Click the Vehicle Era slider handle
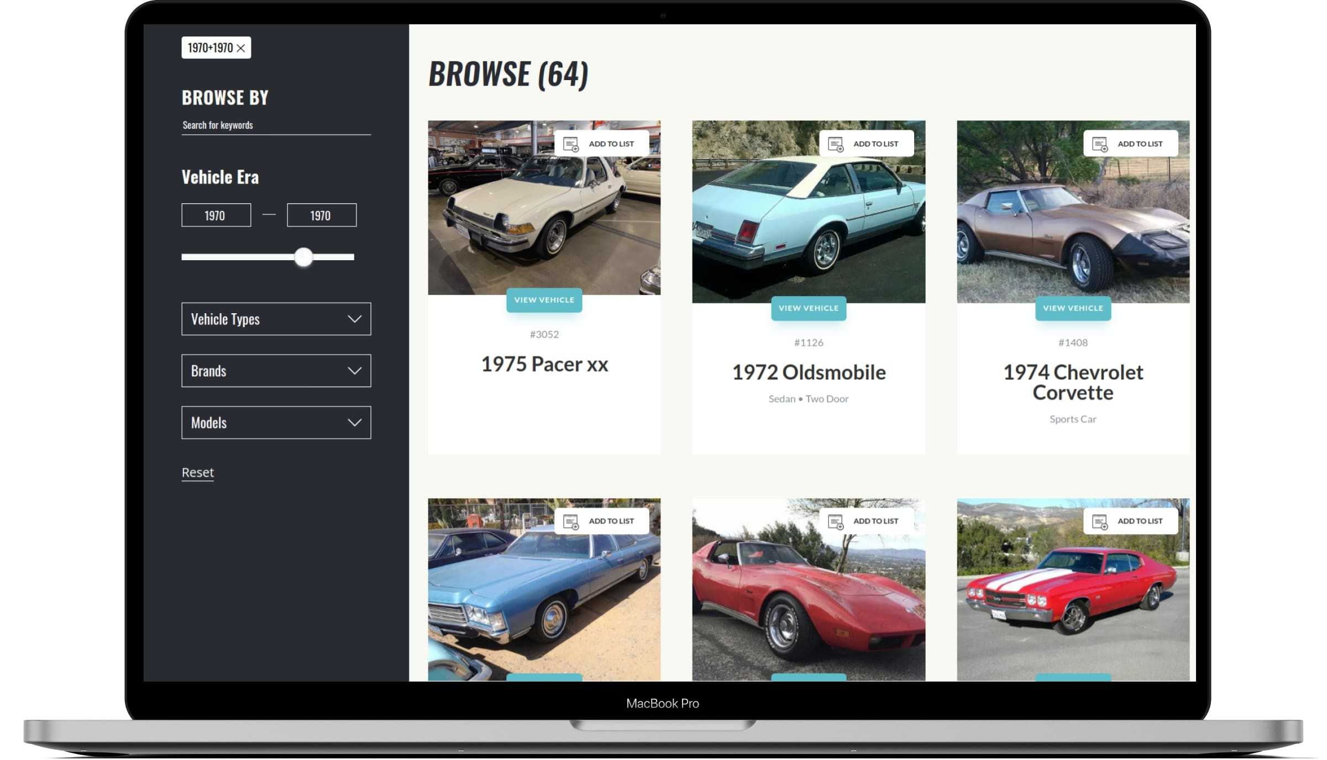1327x760 pixels. [x=303, y=257]
